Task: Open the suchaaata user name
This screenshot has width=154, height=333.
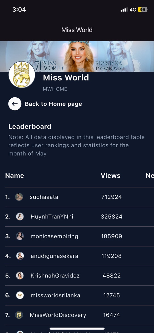Action: coord(44,197)
